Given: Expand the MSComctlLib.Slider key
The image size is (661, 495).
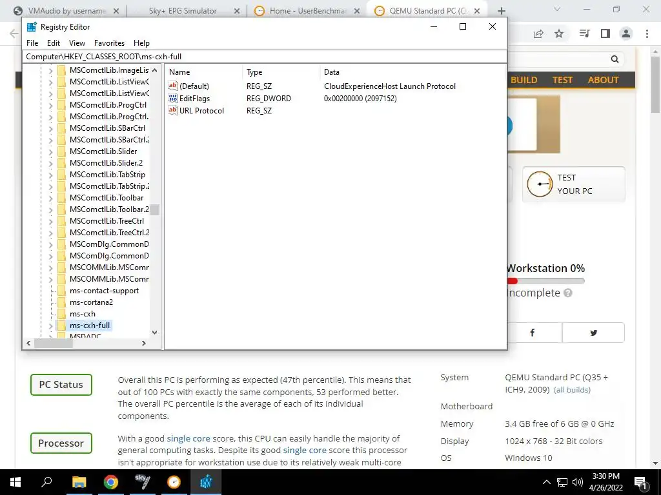Looking at the screenshot, I should click(50, 151).
